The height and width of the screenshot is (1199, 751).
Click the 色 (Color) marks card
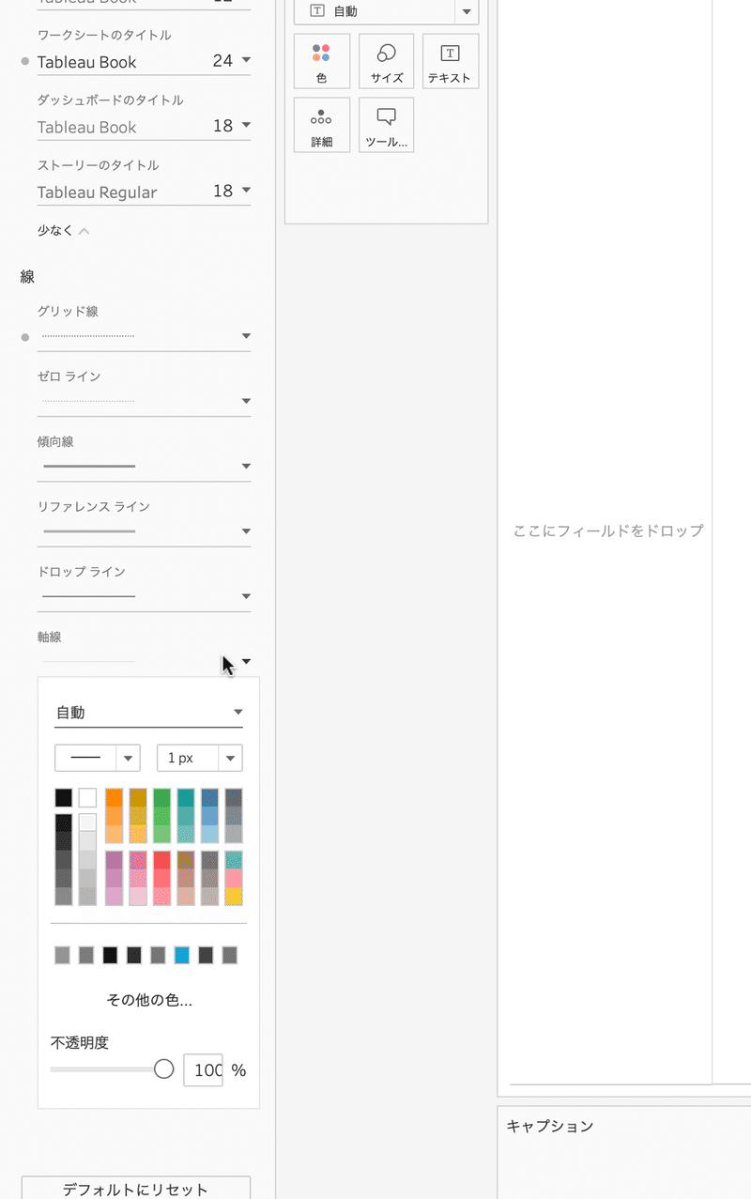(321, 61)
